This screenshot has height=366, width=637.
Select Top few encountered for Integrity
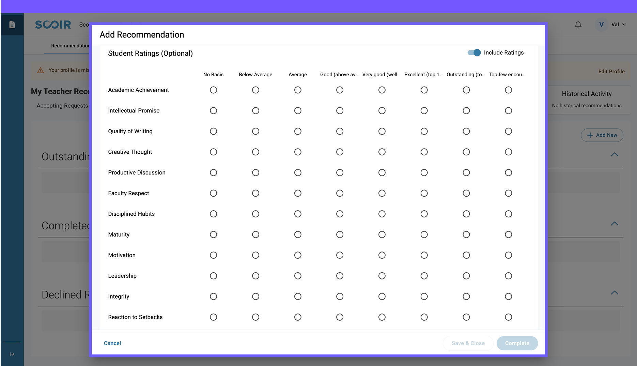tap(509, 296)
